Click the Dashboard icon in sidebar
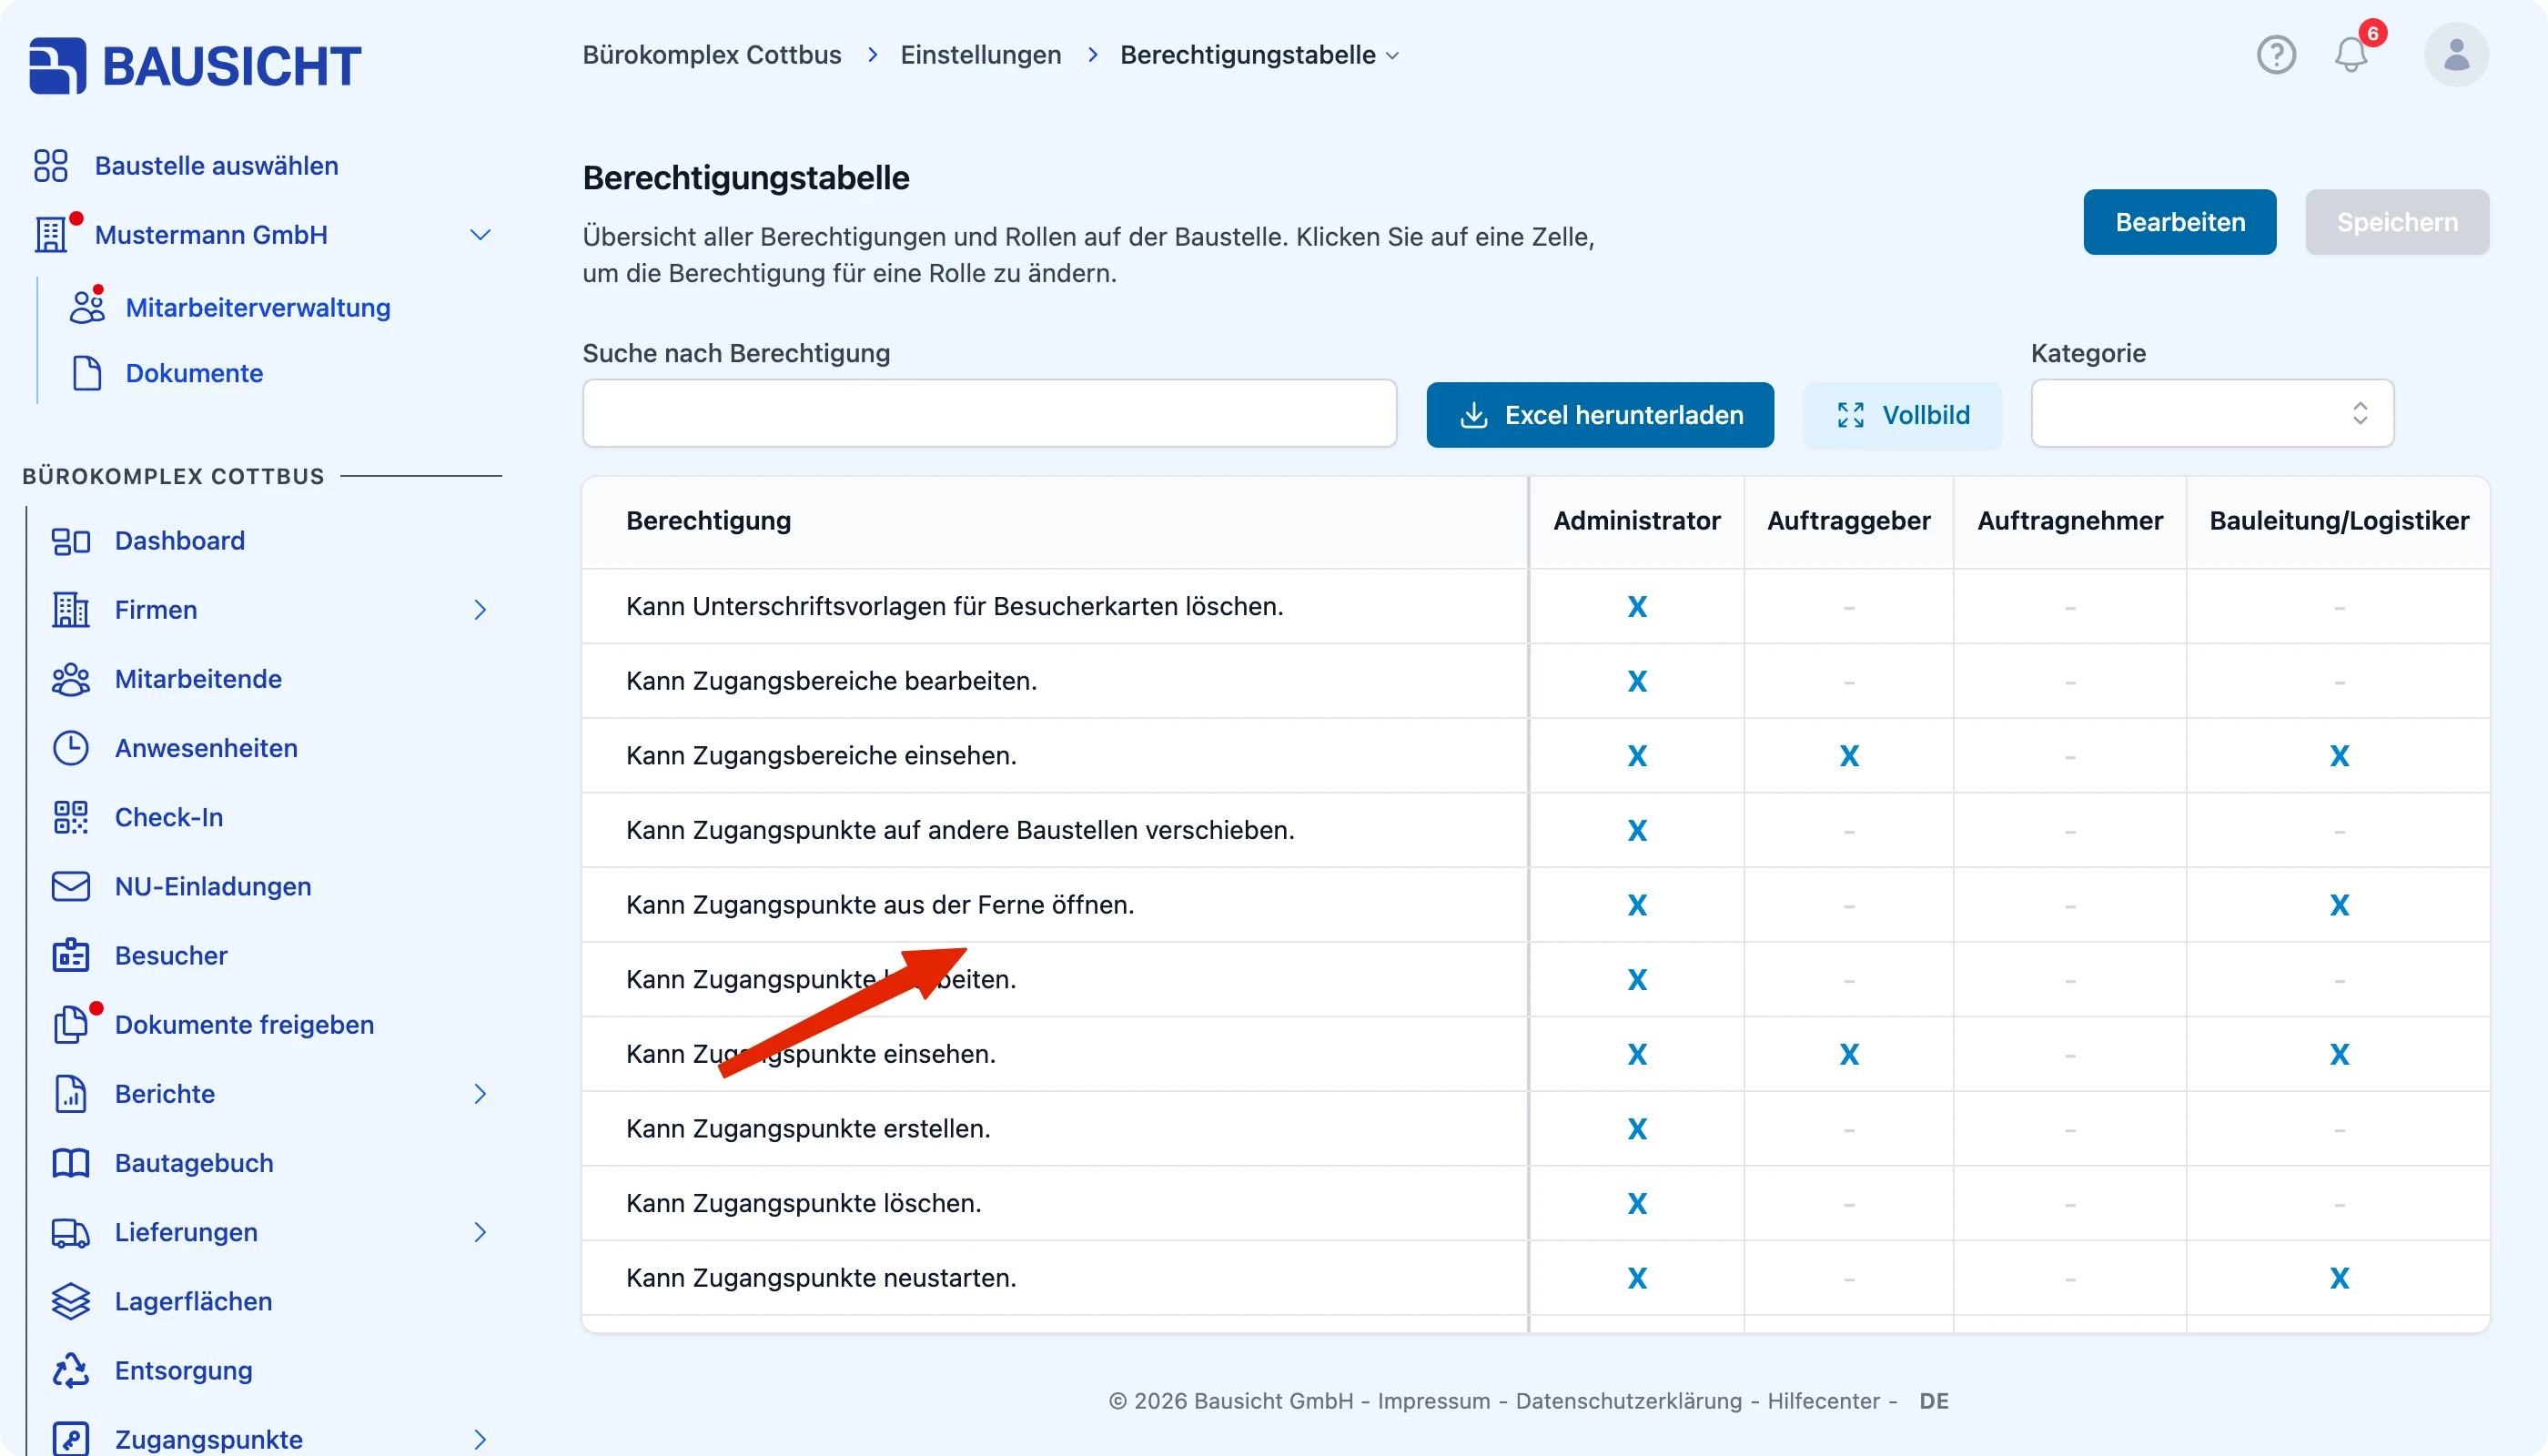This screenshot has height=1456, width=2548. 71,541
